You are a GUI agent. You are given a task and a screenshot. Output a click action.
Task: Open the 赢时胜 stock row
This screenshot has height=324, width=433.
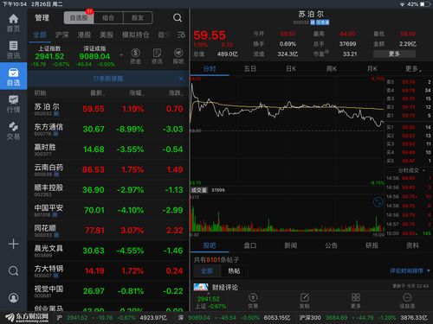pyautogui.click(x=108, y=149)
